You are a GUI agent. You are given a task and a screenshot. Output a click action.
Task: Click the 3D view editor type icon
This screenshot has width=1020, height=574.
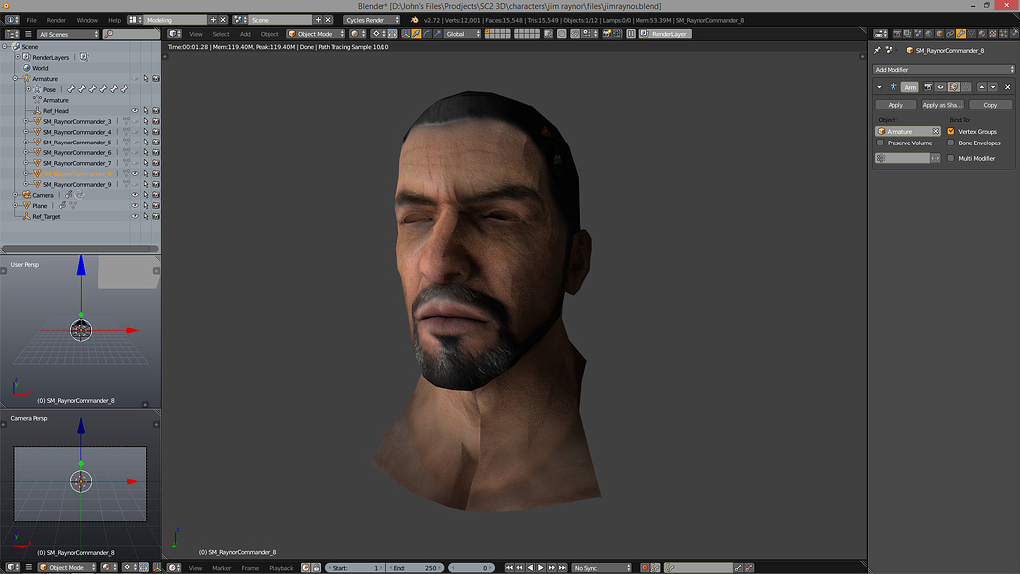(x=175, y=34)
